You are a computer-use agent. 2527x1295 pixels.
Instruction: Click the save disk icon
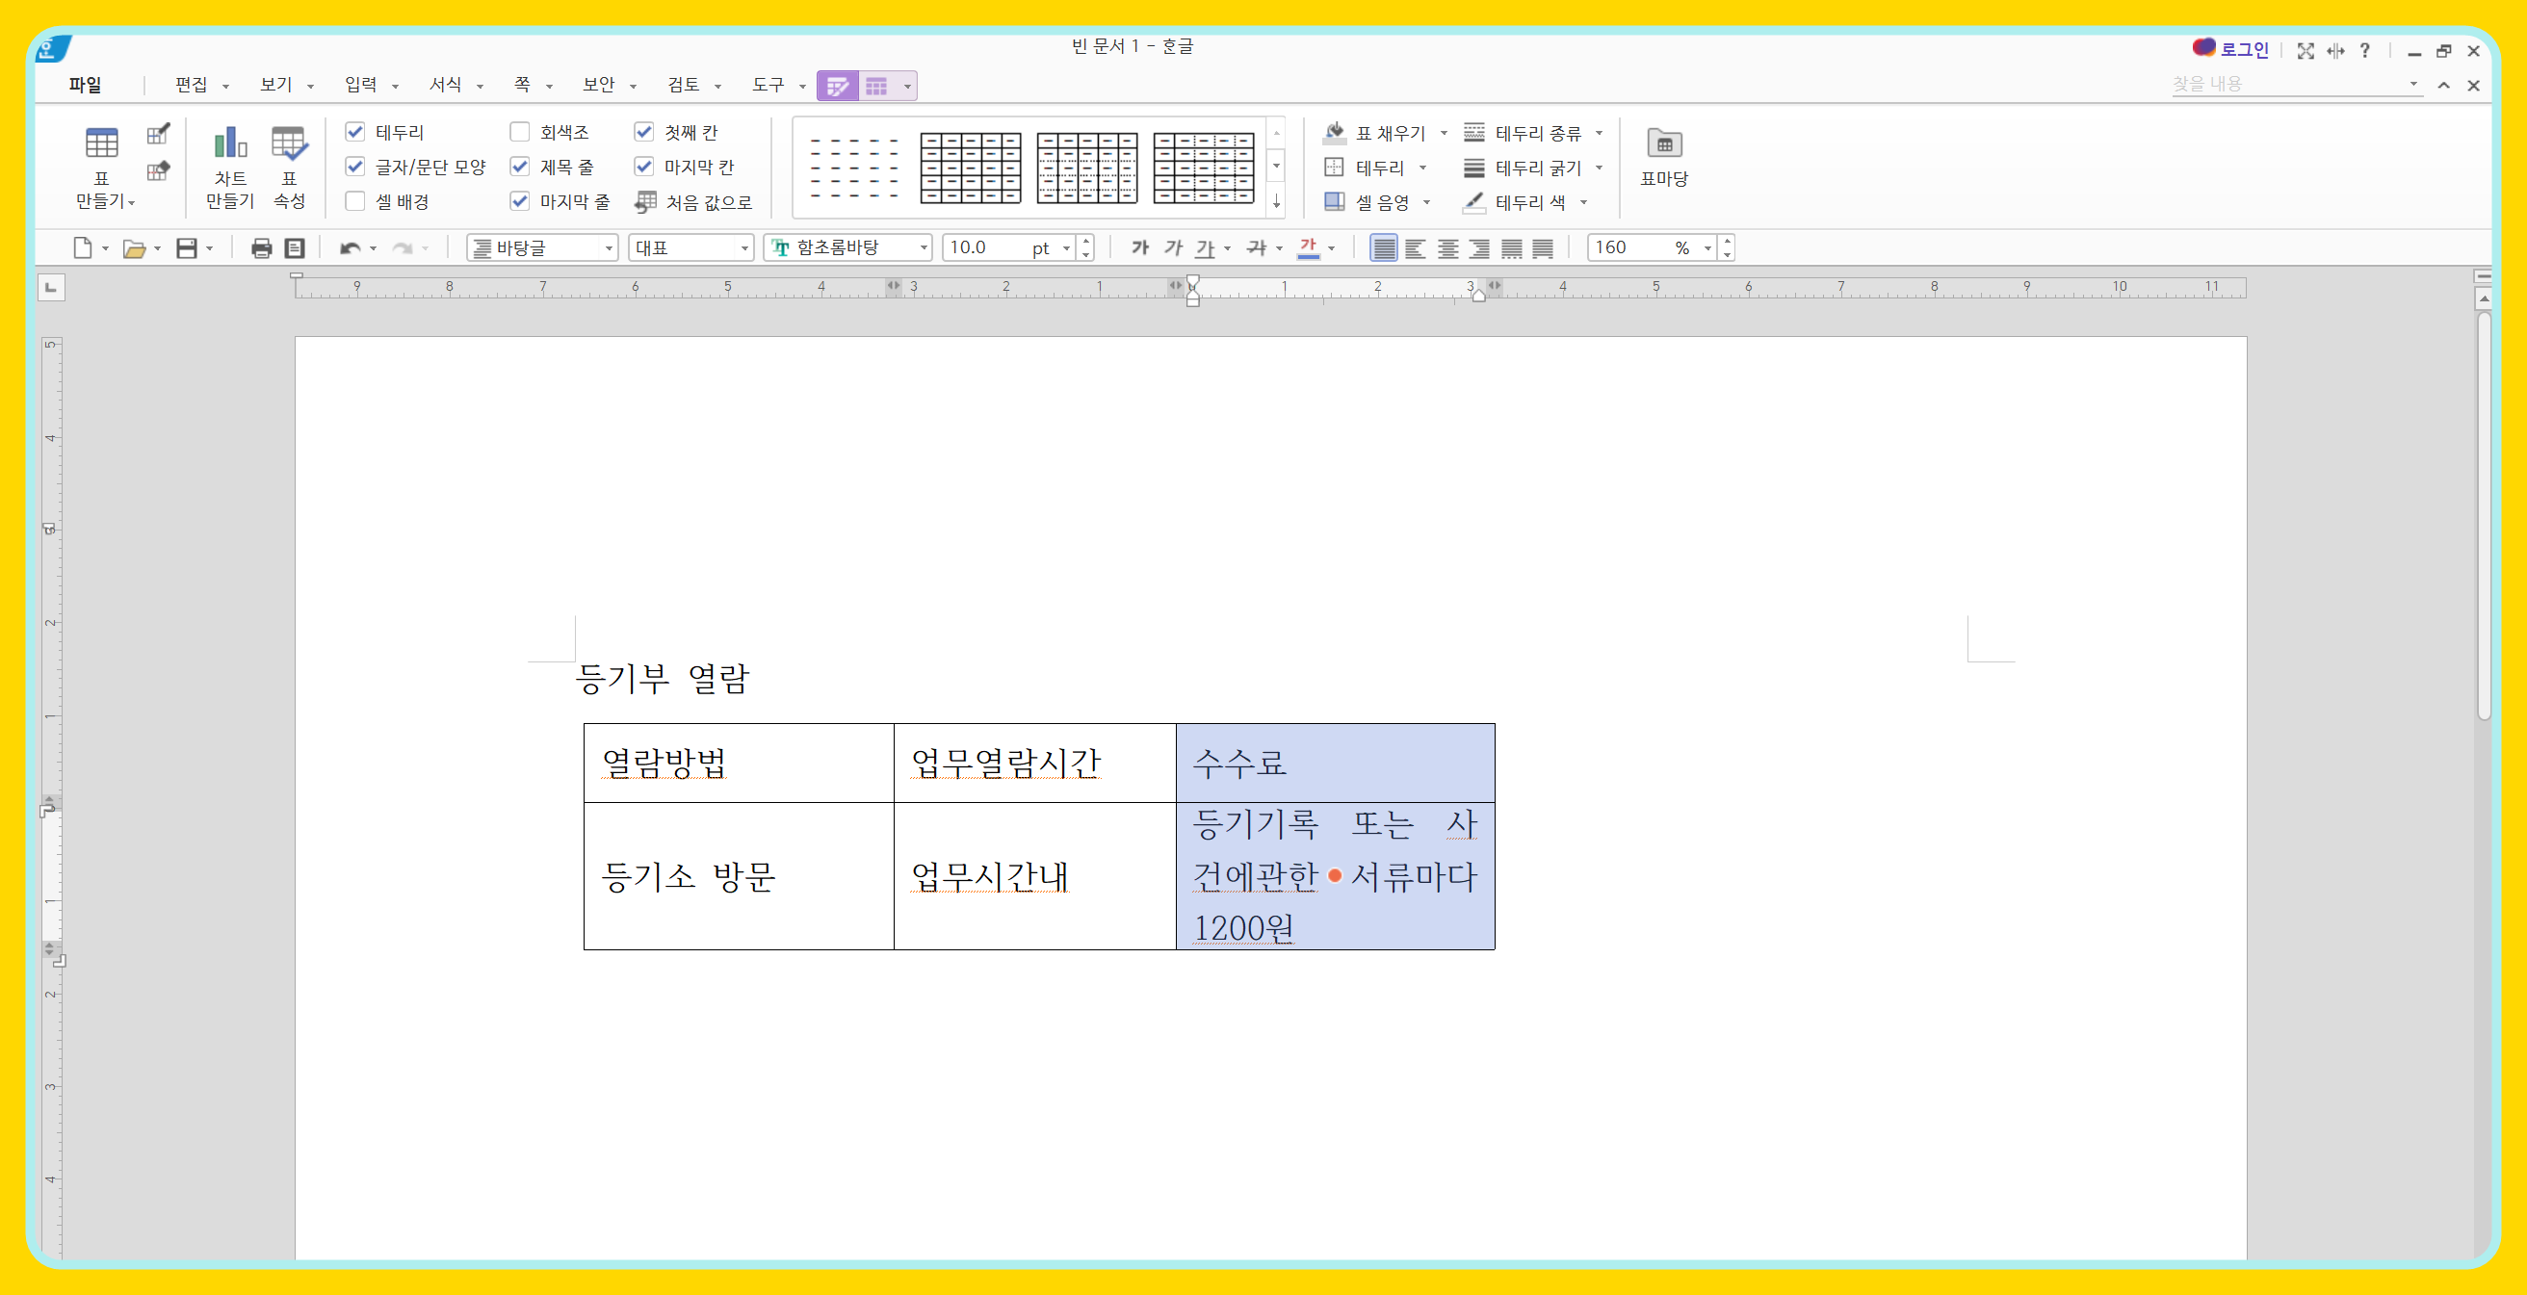[187, 248]
